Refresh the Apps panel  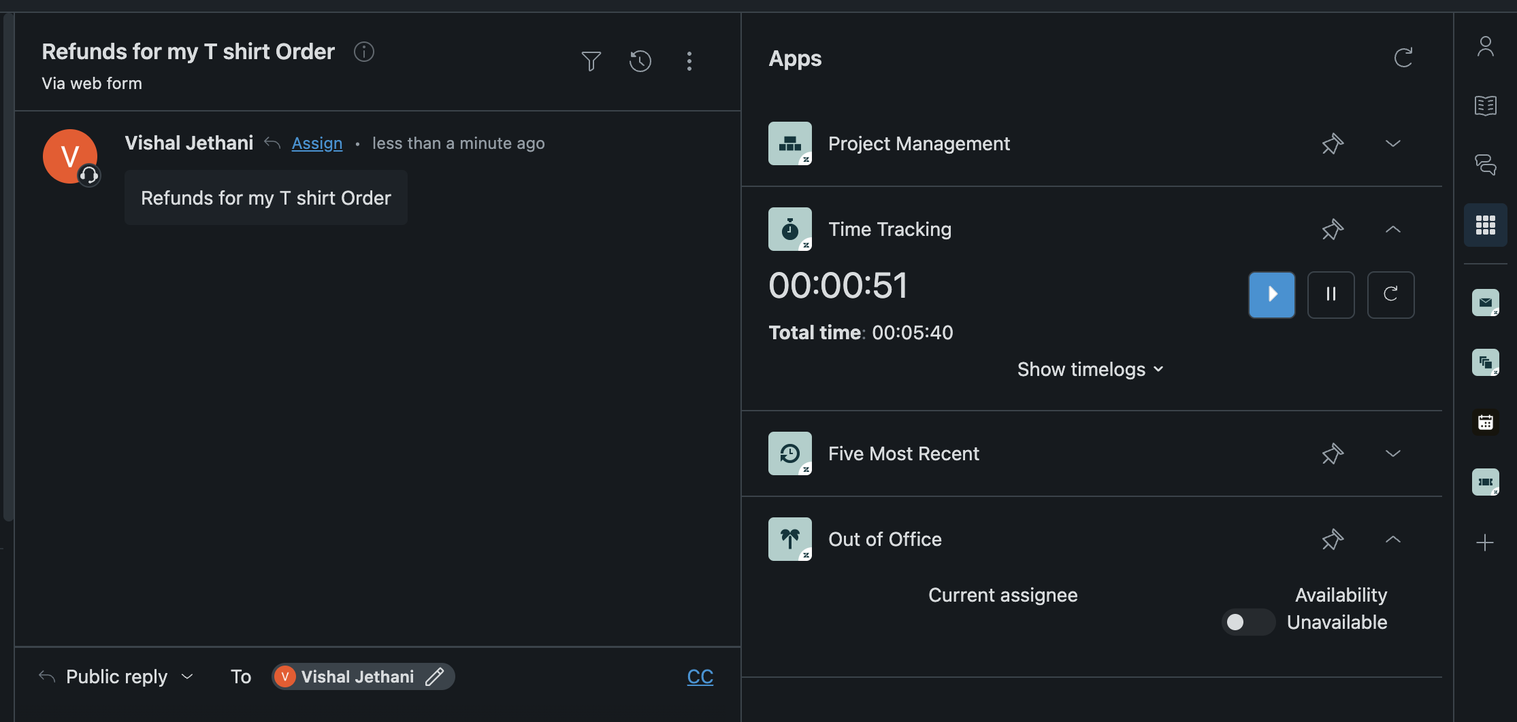tap(1403, 58)
